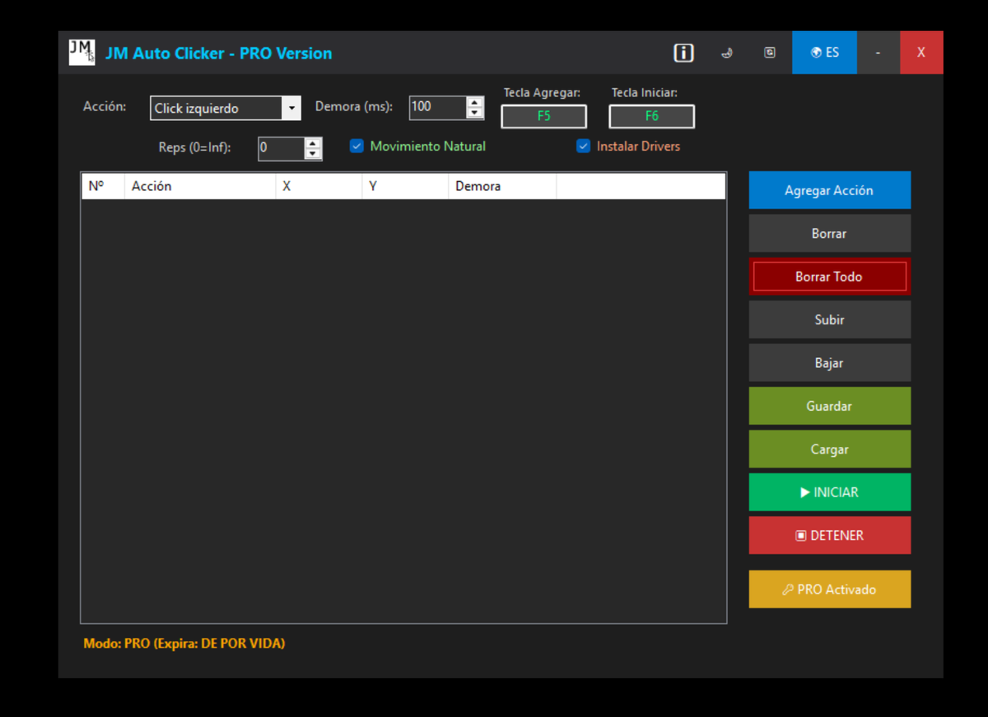Click the info icon in title bar
This screenshot has width=988, height=717.
(x=683, y=53)
